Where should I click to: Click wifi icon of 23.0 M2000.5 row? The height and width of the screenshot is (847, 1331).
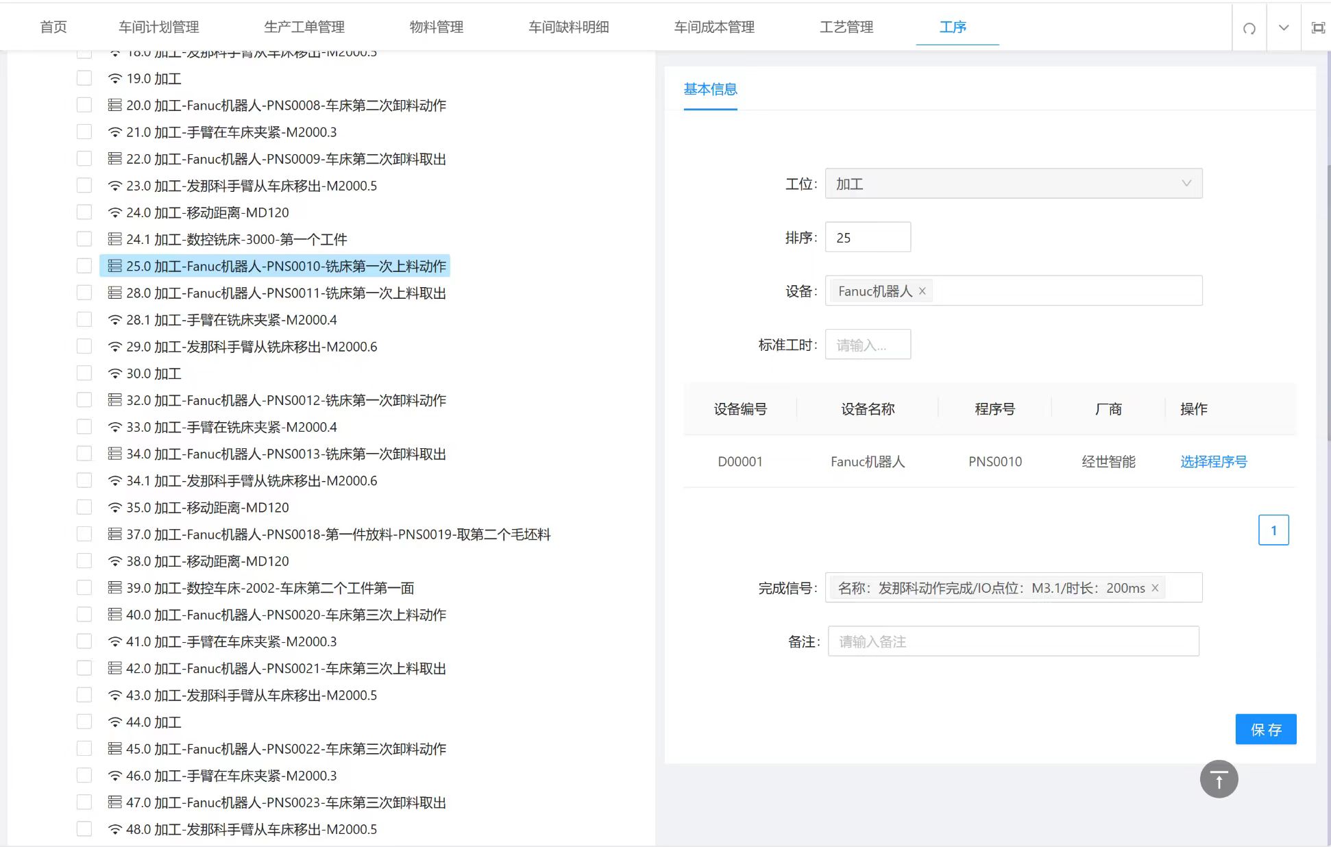tap(115, 186)
